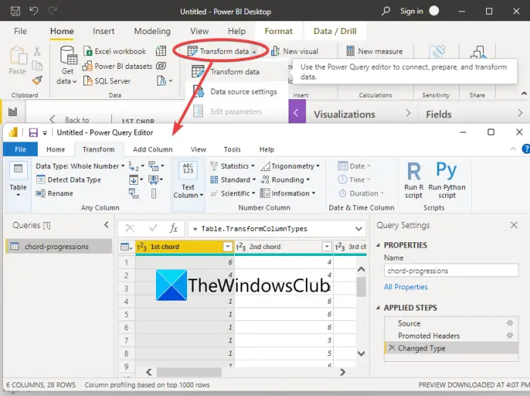Change Data Type: Whole Number dropdown
This screenshot has width=530, height=396.
point(80,167)
